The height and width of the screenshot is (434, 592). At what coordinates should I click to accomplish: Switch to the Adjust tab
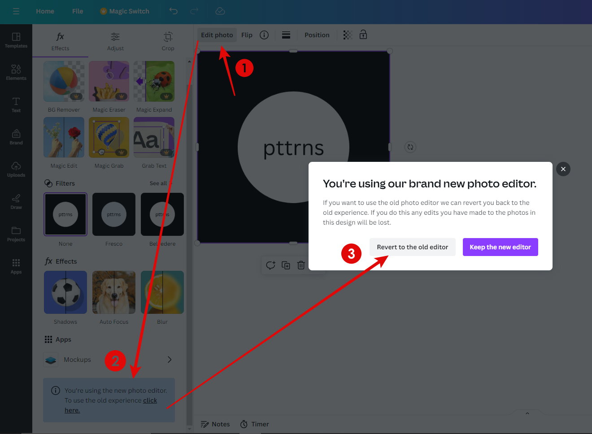pos(115,42)
